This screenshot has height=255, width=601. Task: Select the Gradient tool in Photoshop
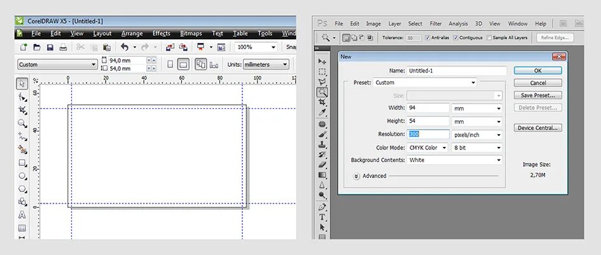point(322,175)
